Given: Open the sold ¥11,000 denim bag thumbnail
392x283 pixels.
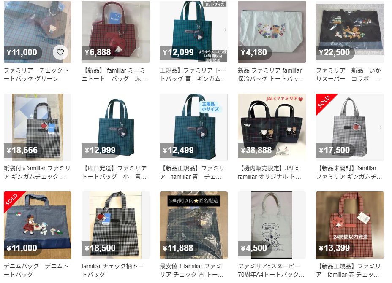Looking at the screenshot, I should tap(38, 225).
